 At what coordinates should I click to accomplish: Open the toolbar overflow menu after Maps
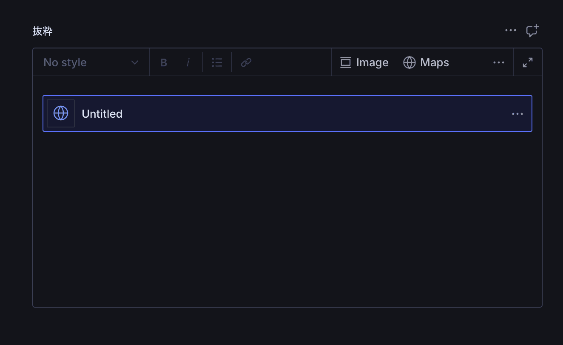point(499,62)
